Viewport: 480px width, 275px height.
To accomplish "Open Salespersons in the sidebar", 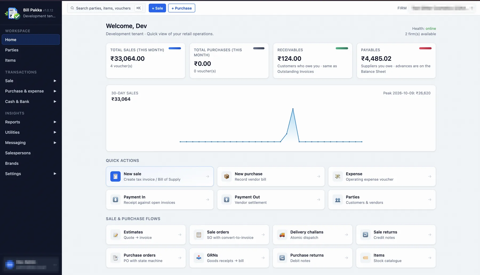I will pyautogui.click(x=31, y=153).
